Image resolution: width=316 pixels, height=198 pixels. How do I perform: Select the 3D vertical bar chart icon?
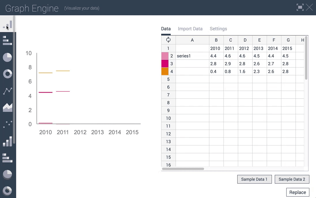[7, 141]
